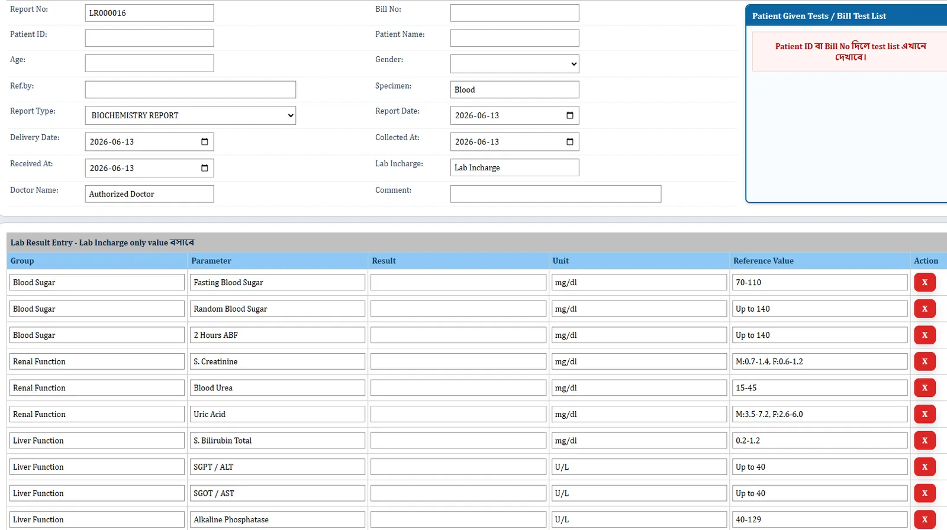The image size is (947, 530).
Task: Click the 'M:3.5-7.2, F:2.6-6.0' reference field
Action: [819, 414]
